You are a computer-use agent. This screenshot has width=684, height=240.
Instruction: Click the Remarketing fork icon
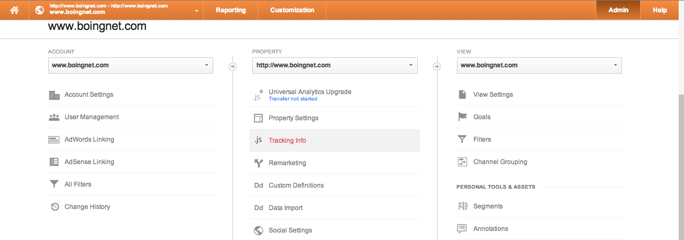[x=258, y=163]
